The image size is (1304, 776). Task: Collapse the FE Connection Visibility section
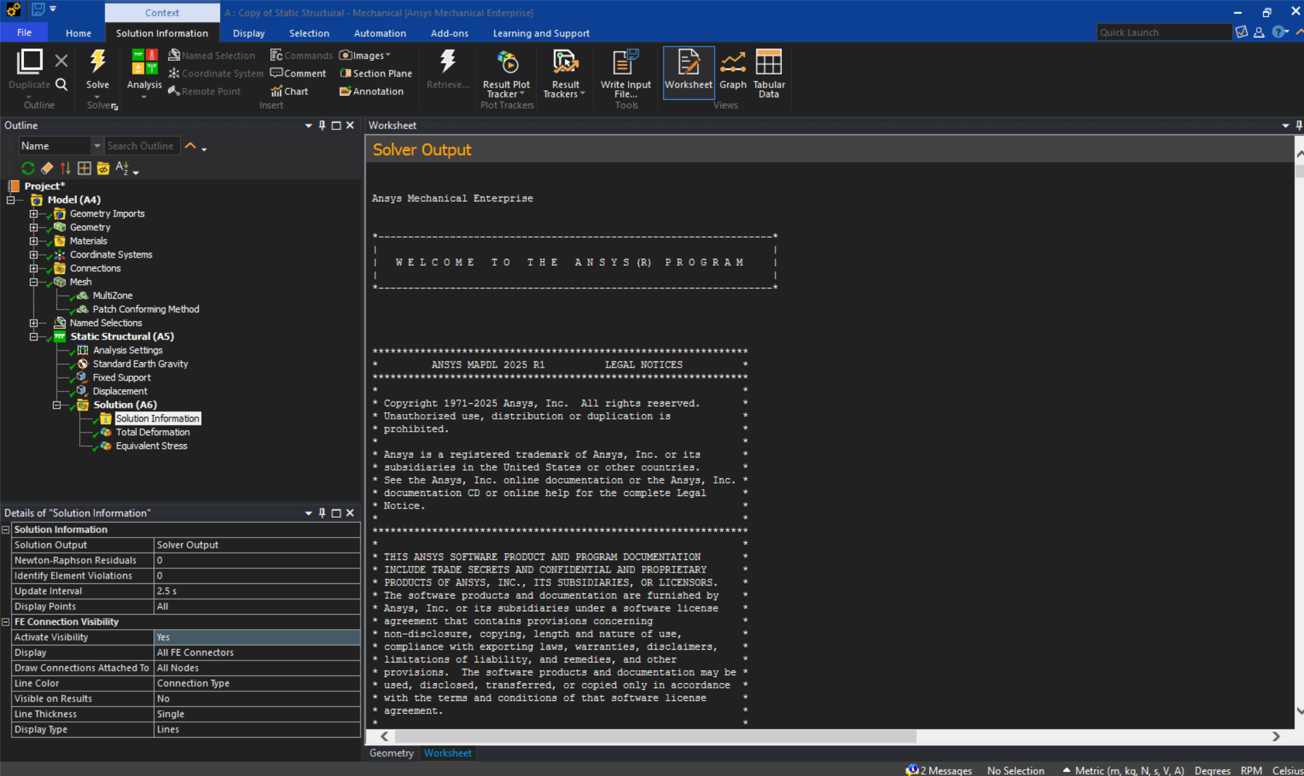pyautogui.click(x=6, y=622)
